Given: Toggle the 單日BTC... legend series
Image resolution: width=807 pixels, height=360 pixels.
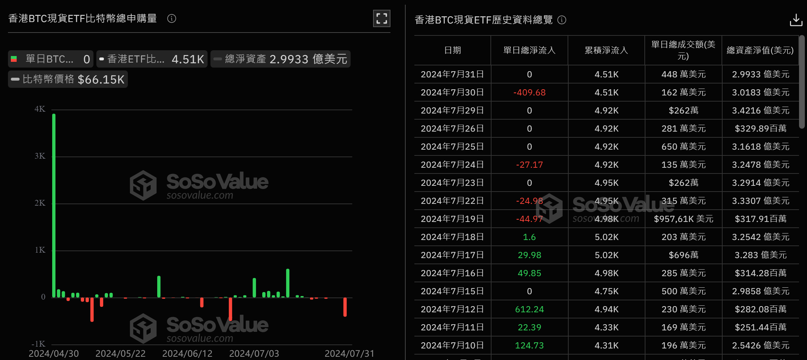Looking at the screenshot, I should (51, 59).
